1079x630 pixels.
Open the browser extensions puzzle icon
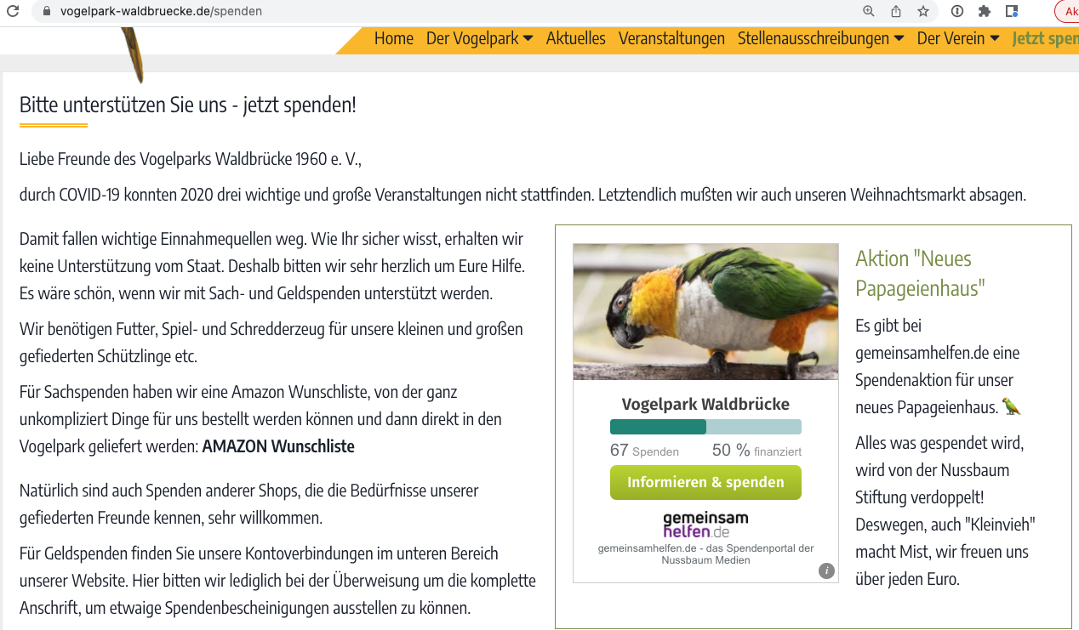click(985, 11)
